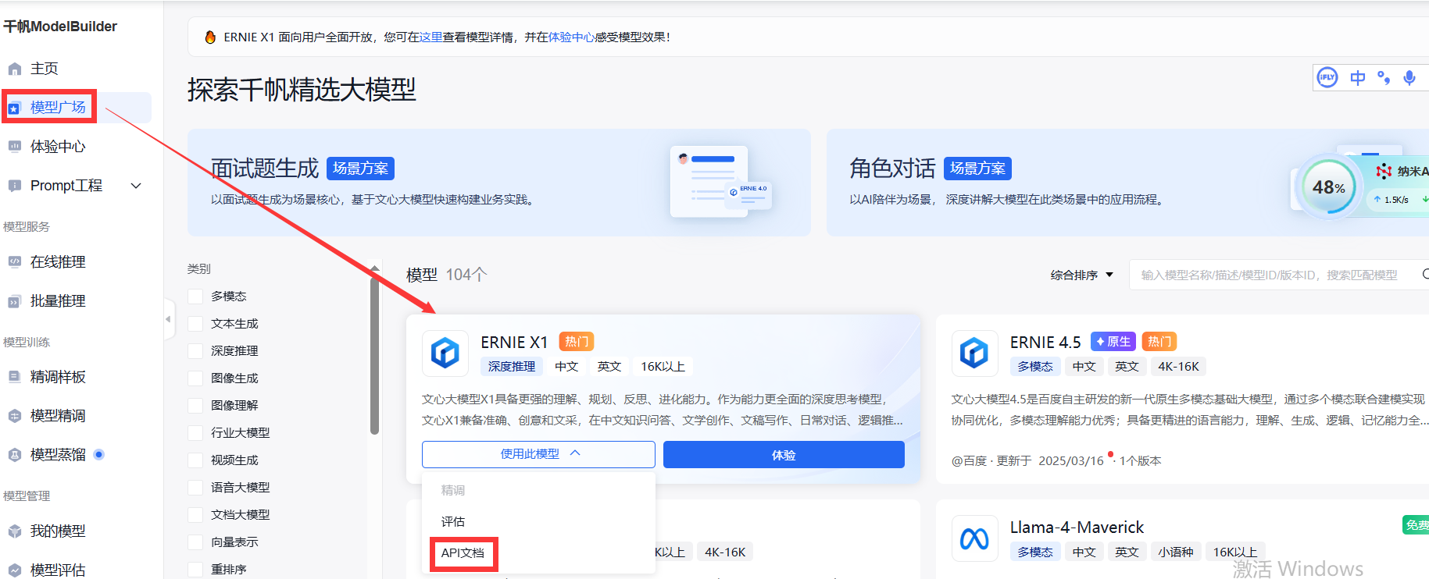Click the 深度推理 tag on ERNIE X1
The height and width of the screenshot is (579, 1429).
click(512, 367)
